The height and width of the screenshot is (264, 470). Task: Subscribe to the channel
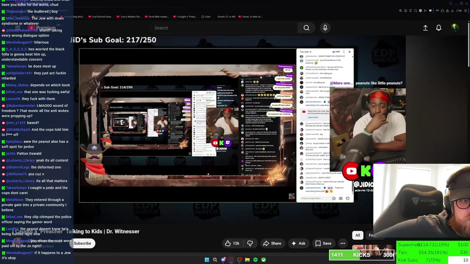pyautogui.click(x=82, y=243)
